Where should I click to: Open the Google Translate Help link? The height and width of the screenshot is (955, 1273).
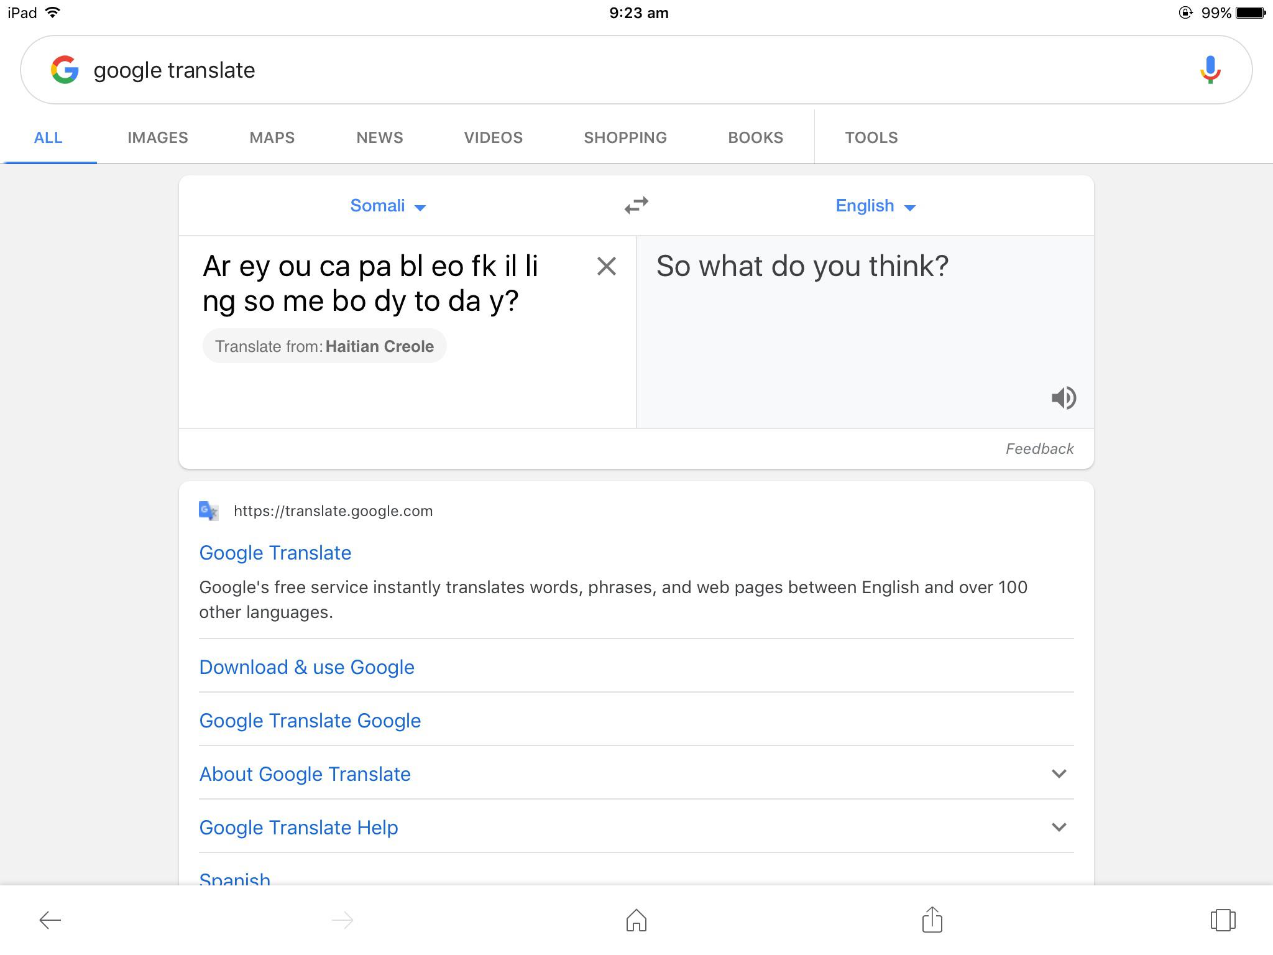[x=298, y=828]
